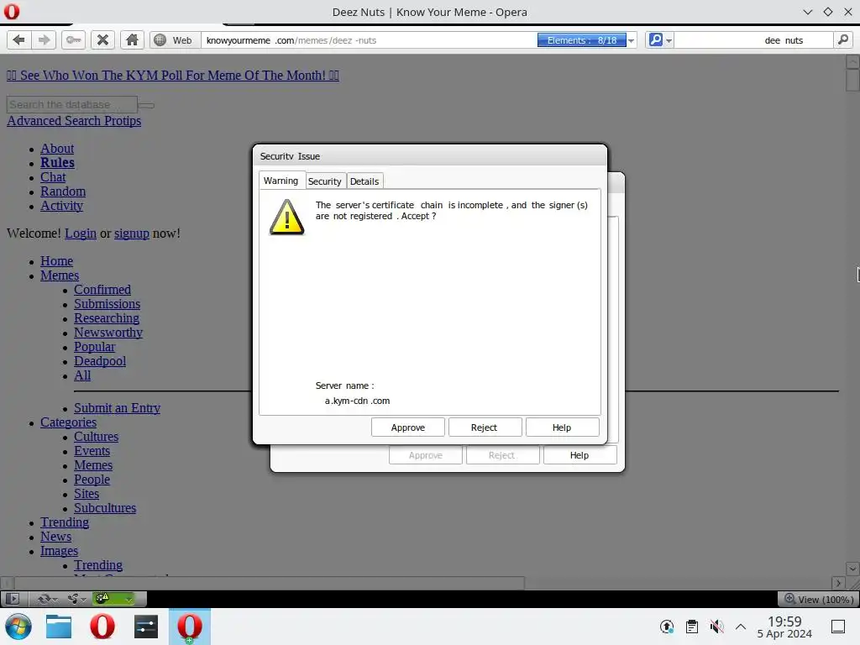
Task: Click the 'dee nuts' search field
Action: tap(753, 40)
